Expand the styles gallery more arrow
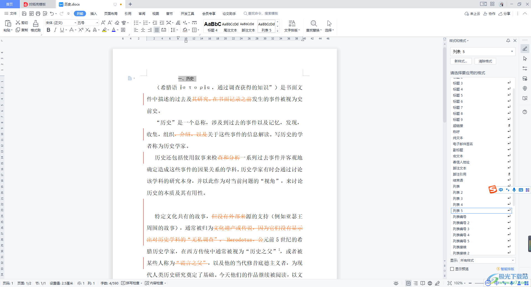 coord(277,31)
